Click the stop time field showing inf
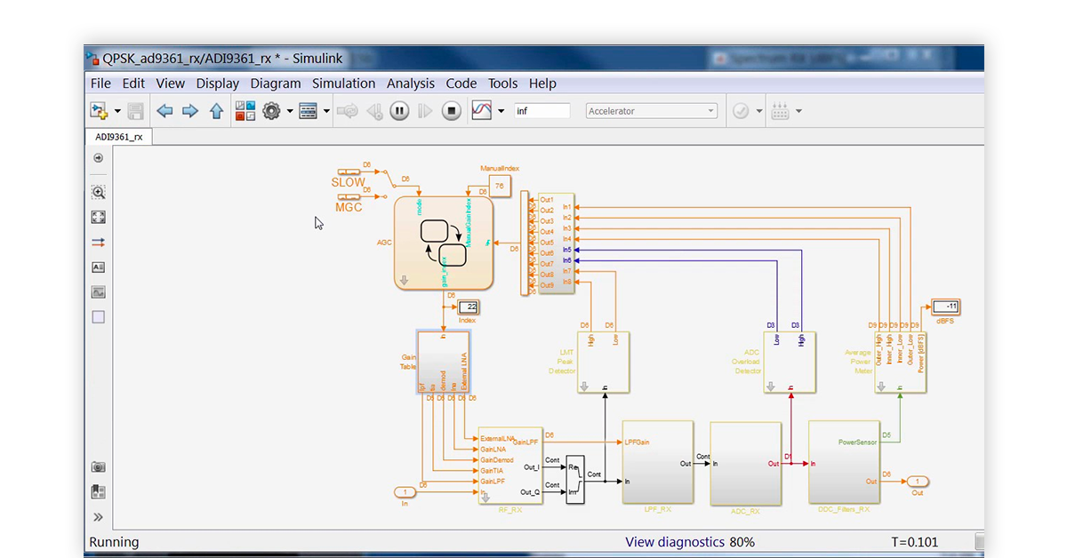Viewport: 1067px width, 558px height. click(542, 111)
